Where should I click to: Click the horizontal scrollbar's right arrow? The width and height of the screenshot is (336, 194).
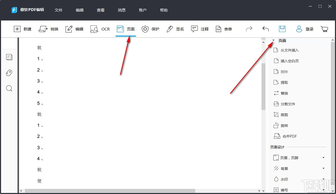pos(259,191)
